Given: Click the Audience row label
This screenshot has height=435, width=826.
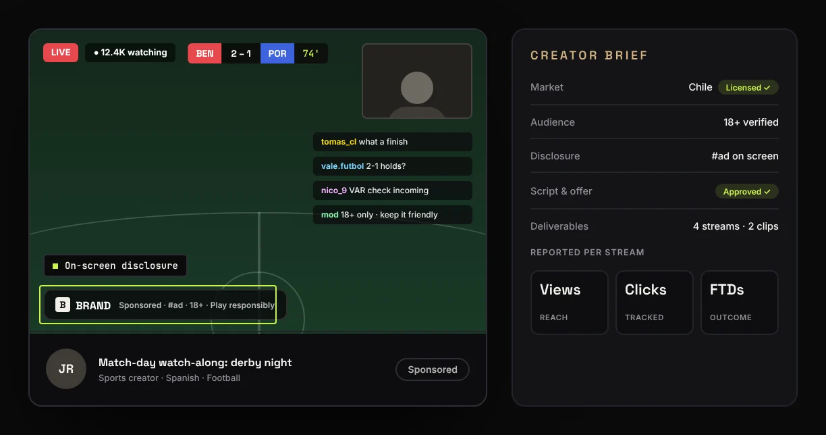Looking at the screenshot, I should (x=553, y=122).
